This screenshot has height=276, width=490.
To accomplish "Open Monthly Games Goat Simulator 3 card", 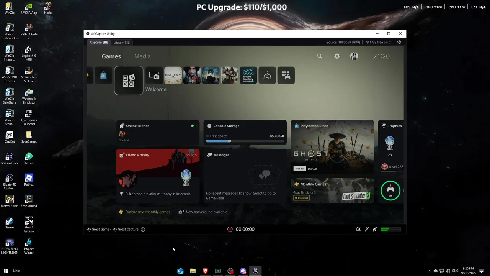I will tap(332, 191).
